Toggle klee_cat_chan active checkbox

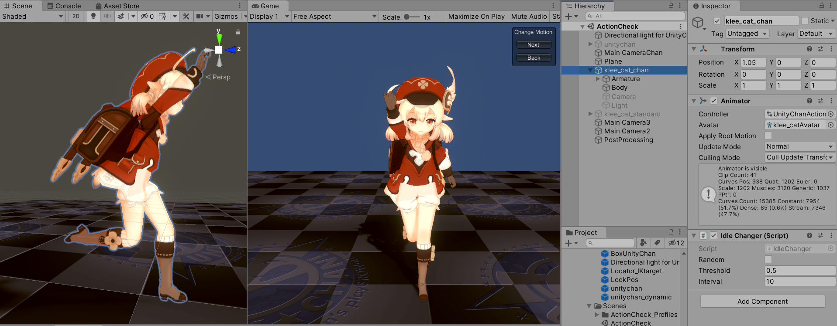(717, 21)
